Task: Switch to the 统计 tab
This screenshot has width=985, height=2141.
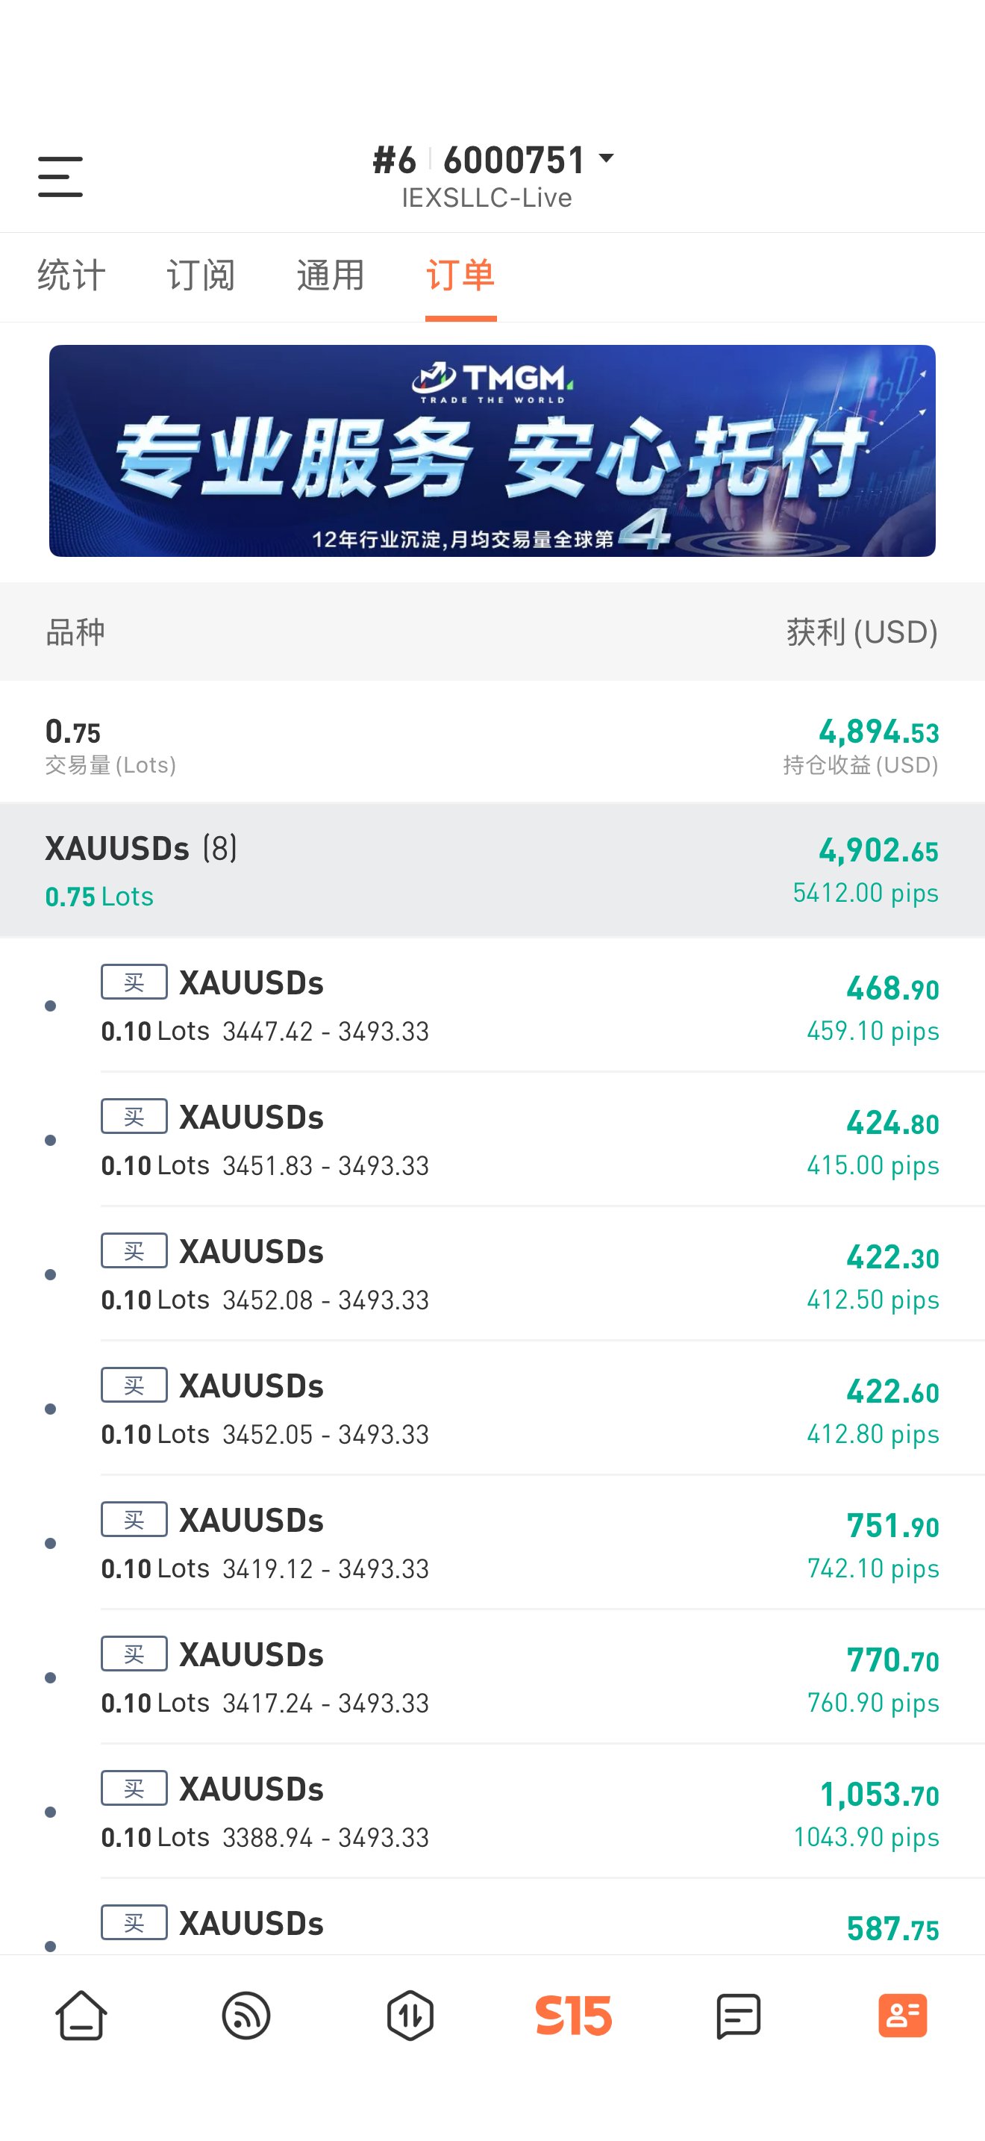Action: coord(72,275)
